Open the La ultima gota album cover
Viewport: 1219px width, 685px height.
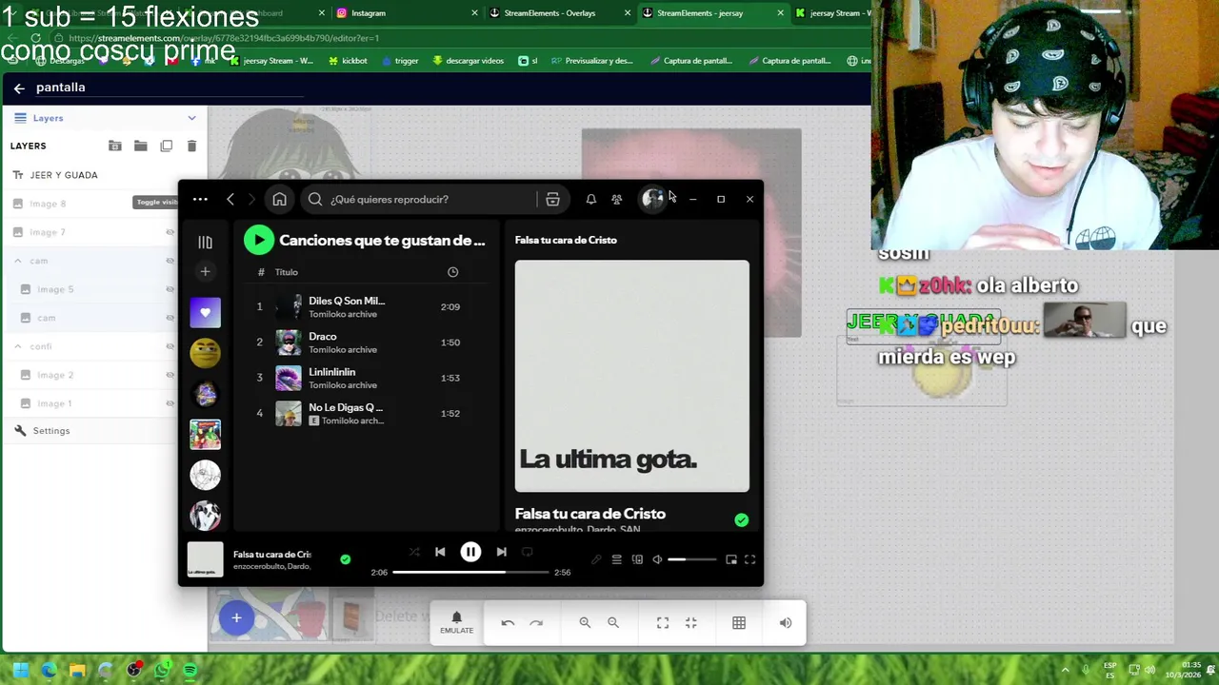632,376
